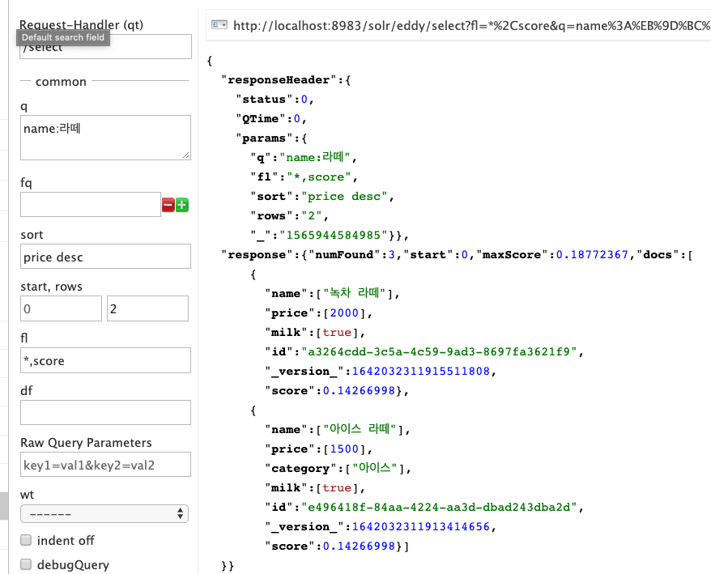Click the sort param "price desc" in response
Viewport: 711px width, 574px height.
tap(344, 196)
